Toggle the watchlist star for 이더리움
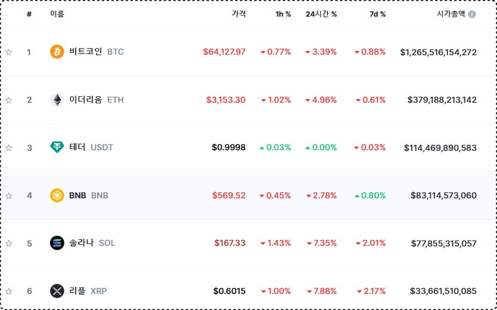This screenshot has height=310, width=497. (9, 100)
